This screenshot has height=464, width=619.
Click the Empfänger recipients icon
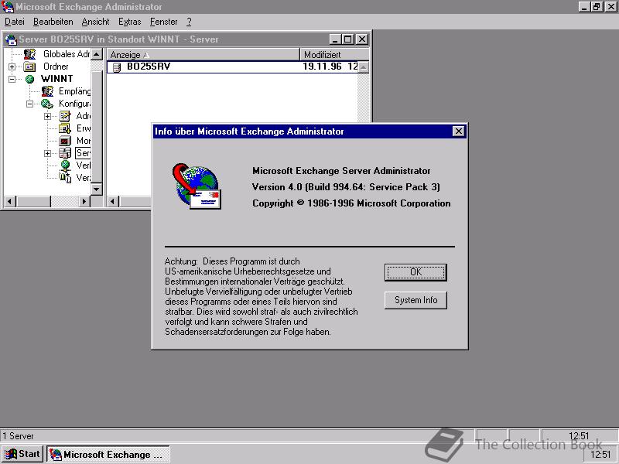(47, 91)
